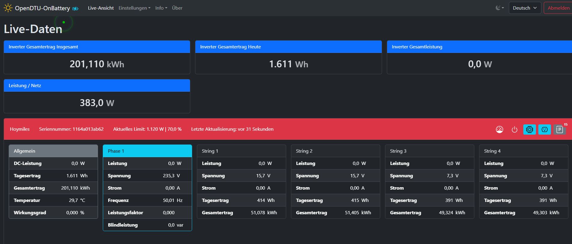Click the blue battery charging icon
The height and width of the screenshot is (244, 572).
(75, 9)
